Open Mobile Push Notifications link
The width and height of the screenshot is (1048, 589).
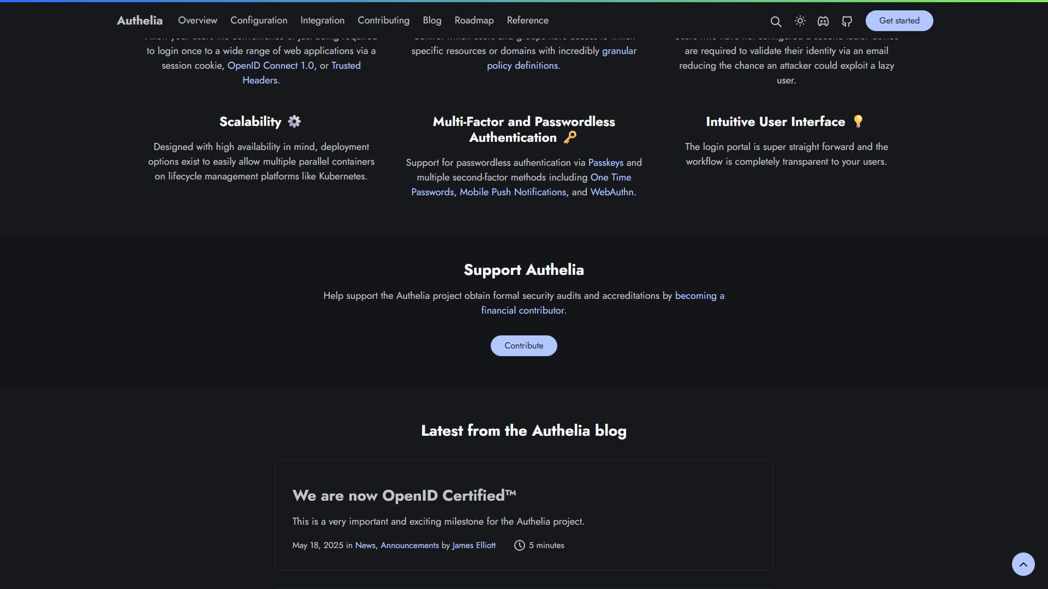coord(513,192)
